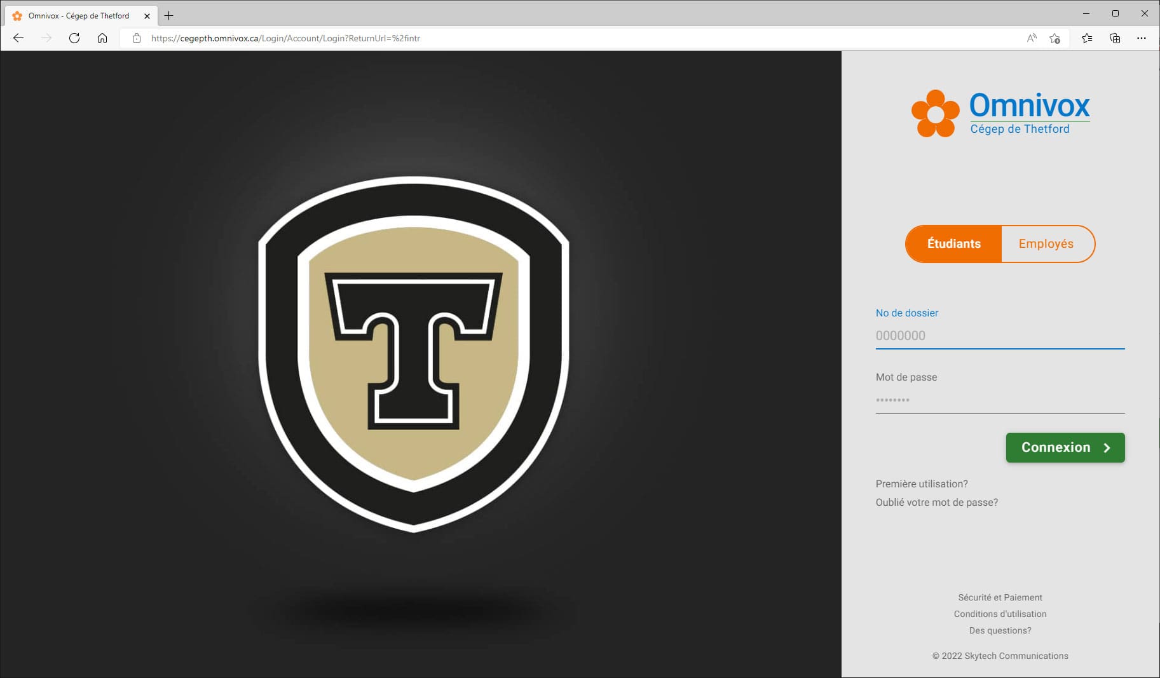This screenshot has height=678, width=1160.
Task: Open browser Settings and more menu
Action: [1142, 38]
